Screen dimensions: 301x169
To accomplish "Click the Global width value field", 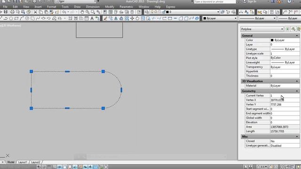I will click(285, 118).
